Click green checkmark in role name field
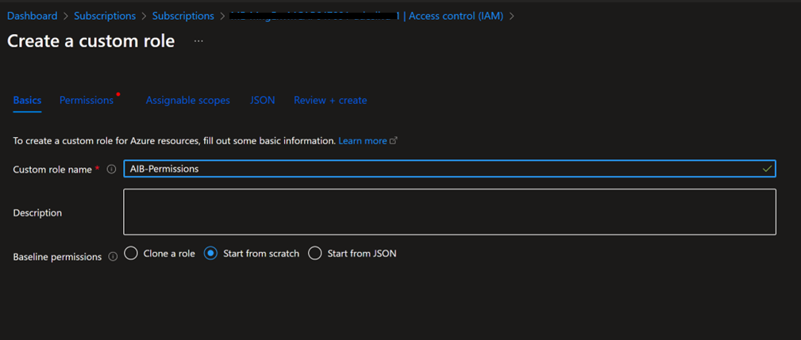 766,169
